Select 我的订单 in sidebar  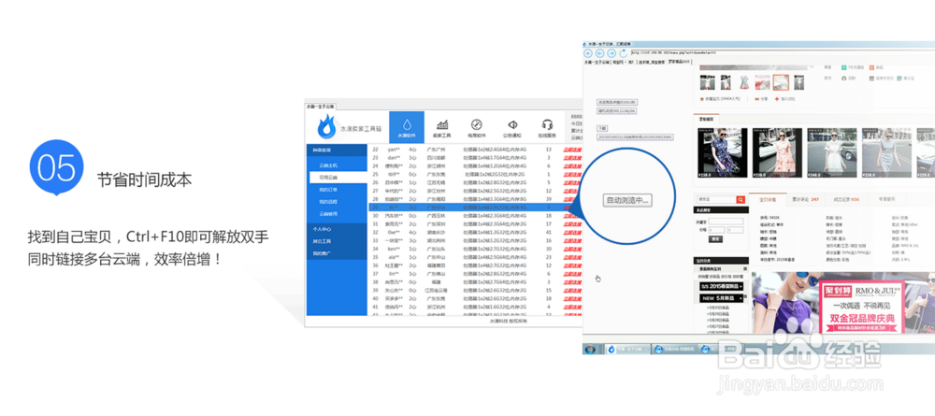coord(328,190)
